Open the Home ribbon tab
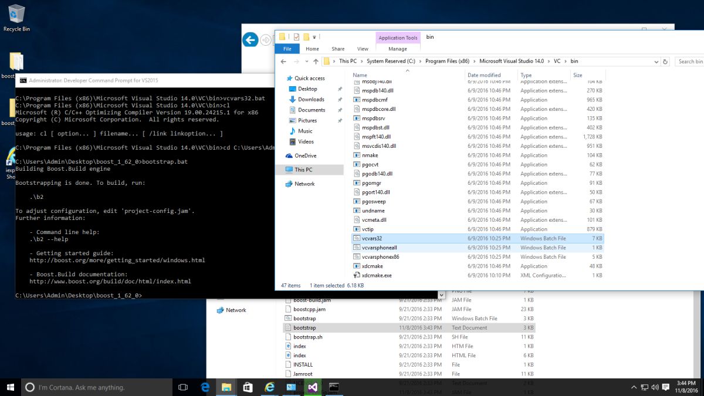 [312, 49]
